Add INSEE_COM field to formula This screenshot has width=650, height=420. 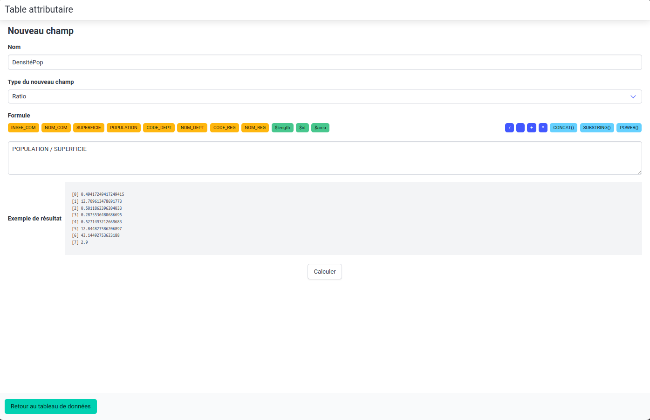pos(23,128)
